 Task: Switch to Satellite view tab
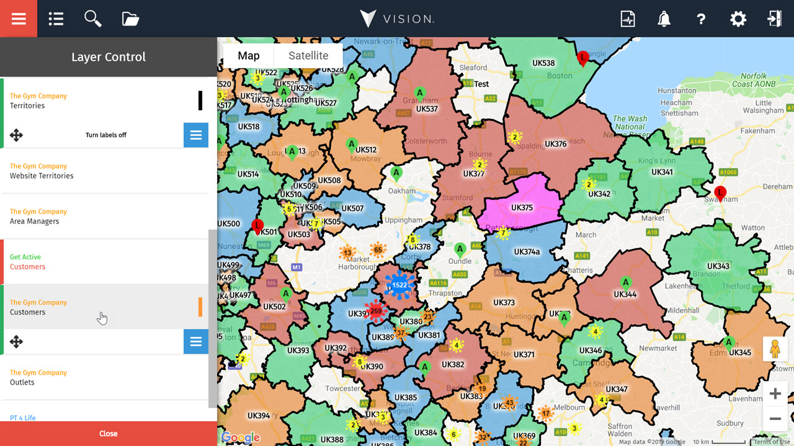[308, 56]
